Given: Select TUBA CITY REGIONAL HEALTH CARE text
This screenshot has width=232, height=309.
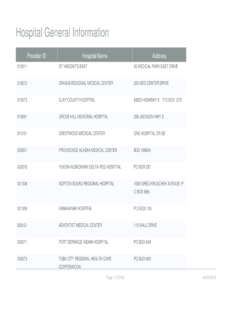Looking at the screenshot, I should tap(85, 259).
